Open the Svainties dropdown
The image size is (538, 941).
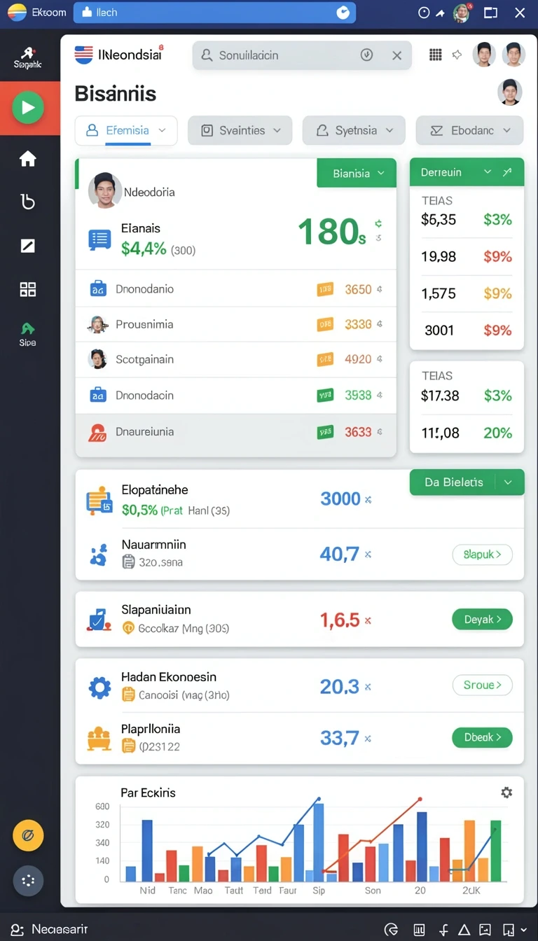[240, 130]
